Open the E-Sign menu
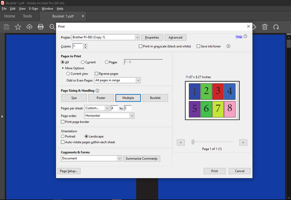The width and height of the screenshot is (291, 200). point(33,8)
